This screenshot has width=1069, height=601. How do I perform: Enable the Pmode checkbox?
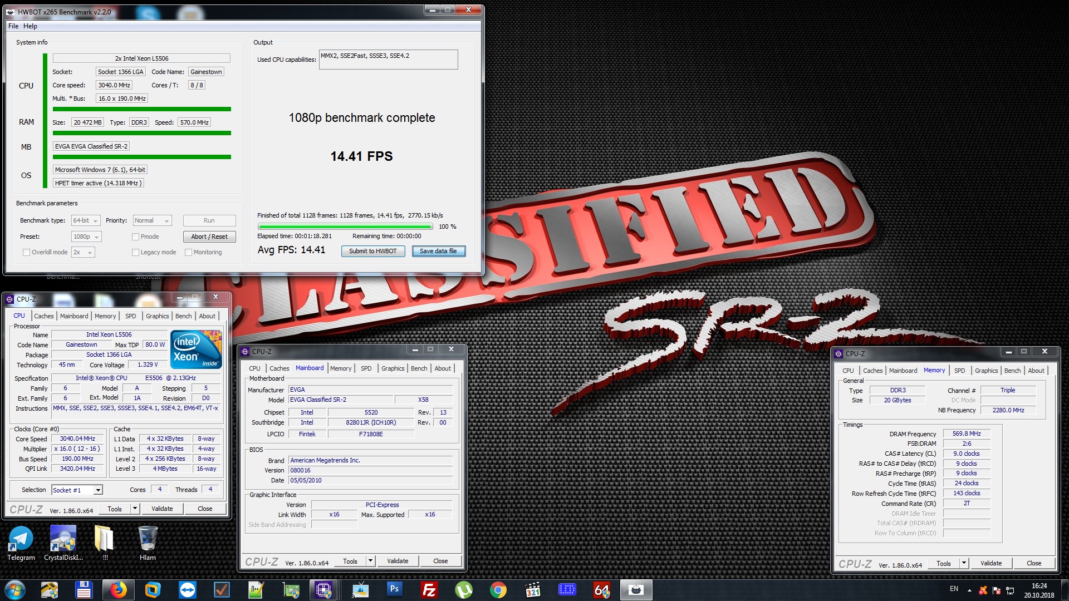(135, 237)
